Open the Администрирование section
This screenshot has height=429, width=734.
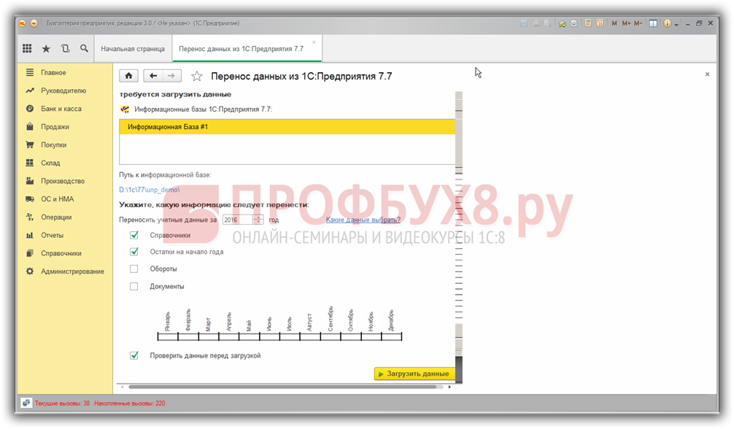[72, 271]
